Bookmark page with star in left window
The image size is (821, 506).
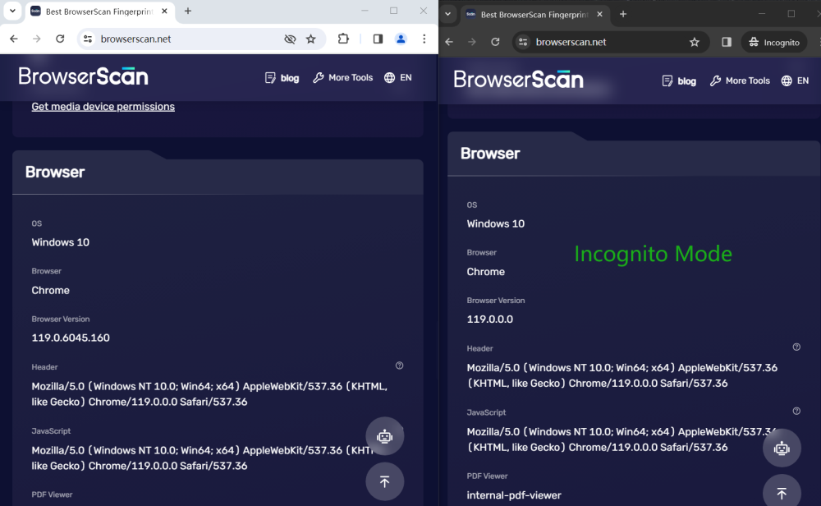click(x=311, y=39)
